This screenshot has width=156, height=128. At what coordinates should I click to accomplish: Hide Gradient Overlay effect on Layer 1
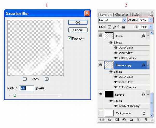(x=116, y=106)
